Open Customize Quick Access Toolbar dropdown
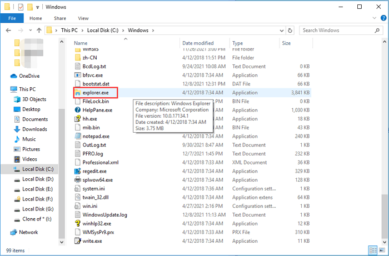This screenshot has height=256, width=389. [37, 7]
